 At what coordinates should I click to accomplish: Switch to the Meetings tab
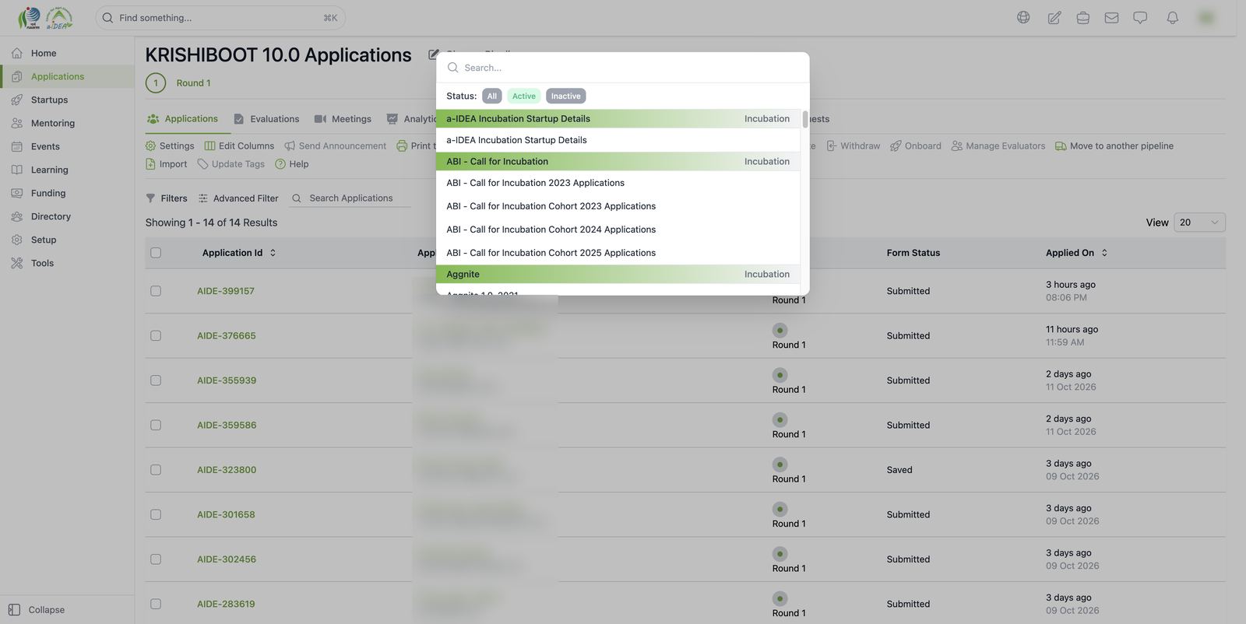[343, 119]
